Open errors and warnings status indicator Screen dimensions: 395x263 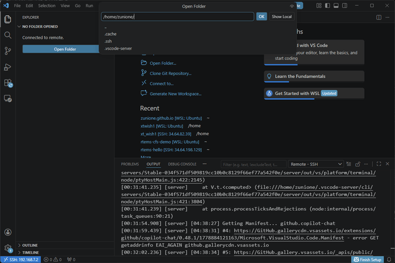[53, 260]
